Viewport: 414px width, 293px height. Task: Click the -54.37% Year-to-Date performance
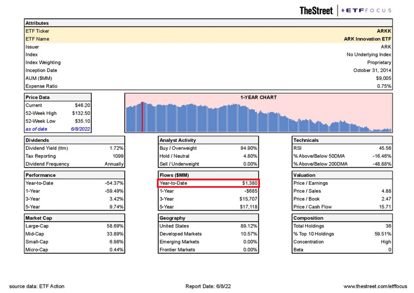point(114,183)
